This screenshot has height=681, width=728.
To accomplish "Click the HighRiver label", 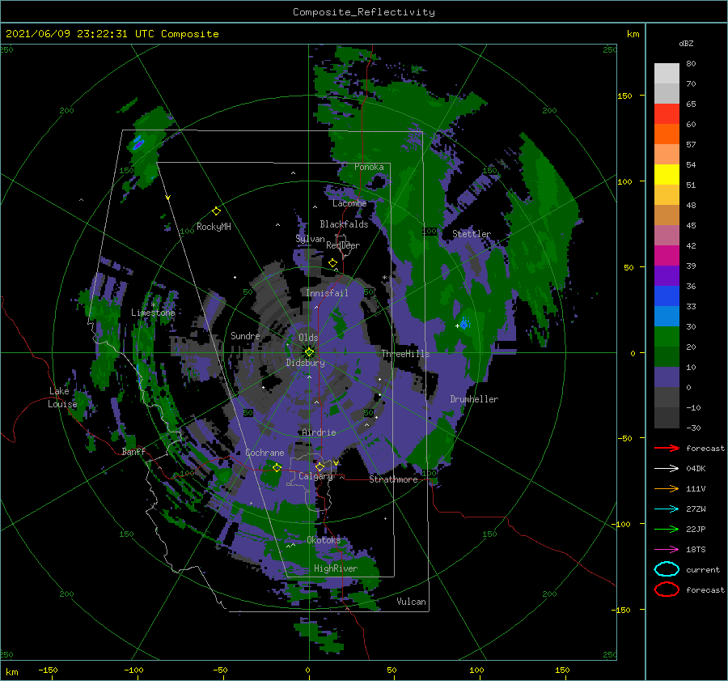I will point(336,568).
